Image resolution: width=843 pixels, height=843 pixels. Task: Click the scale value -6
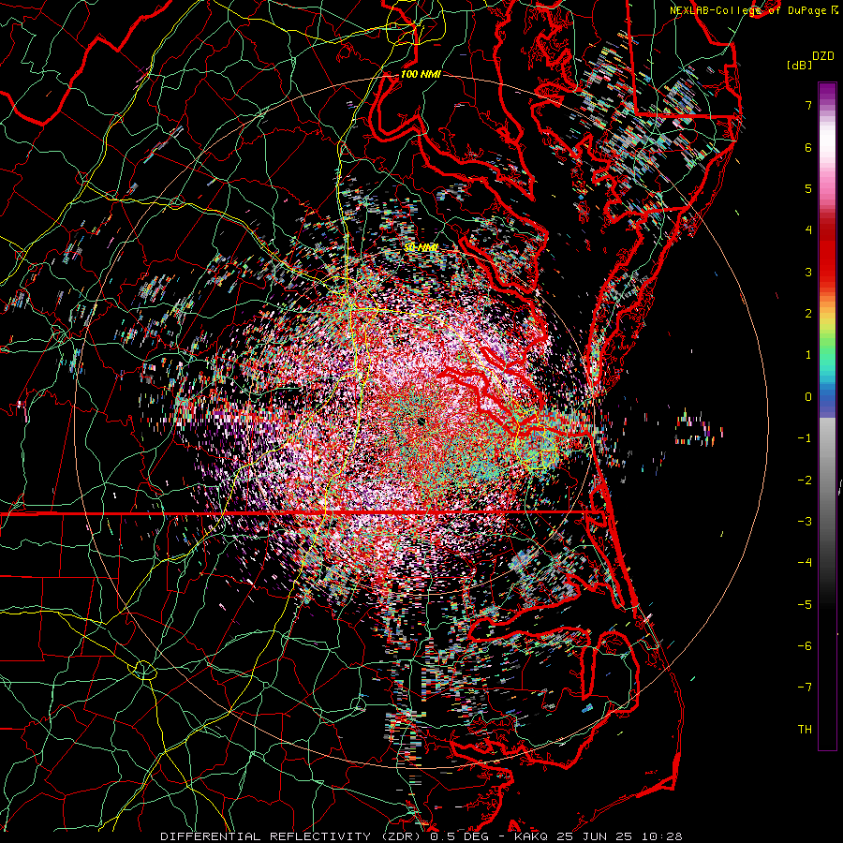tap(805, 646)
